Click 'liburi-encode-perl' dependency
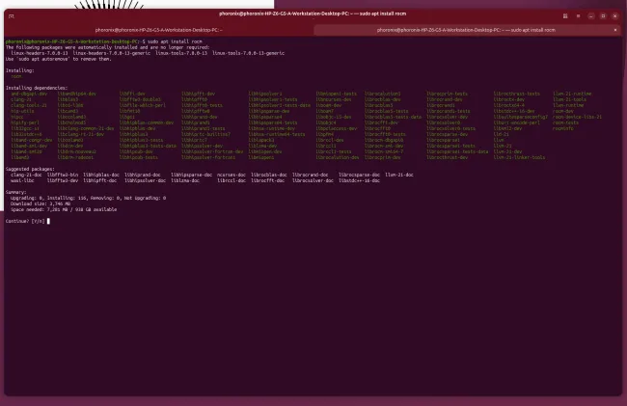 (x=517, y=122)
